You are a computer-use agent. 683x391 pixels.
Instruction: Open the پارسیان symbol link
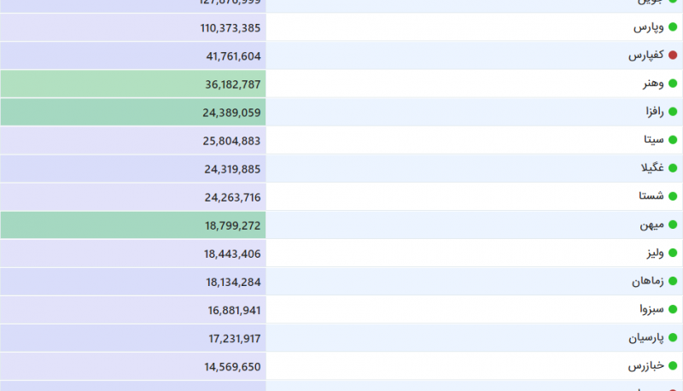pyautogui.click(x=646, y=337)
